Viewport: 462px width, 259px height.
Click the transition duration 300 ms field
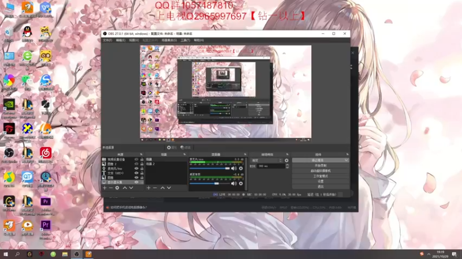coord(271,166)
